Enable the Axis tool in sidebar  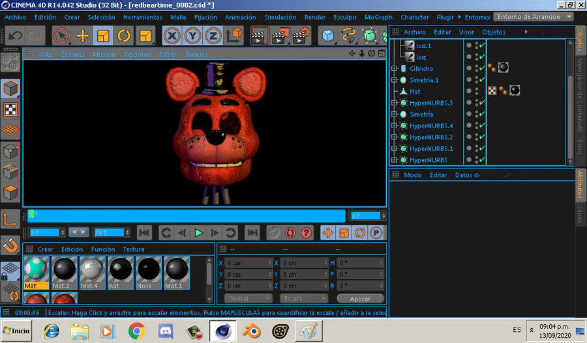[10, 219]
